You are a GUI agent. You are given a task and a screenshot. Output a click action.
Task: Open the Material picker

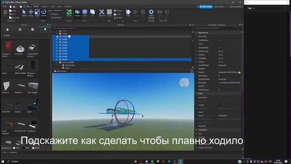(102, 13)
